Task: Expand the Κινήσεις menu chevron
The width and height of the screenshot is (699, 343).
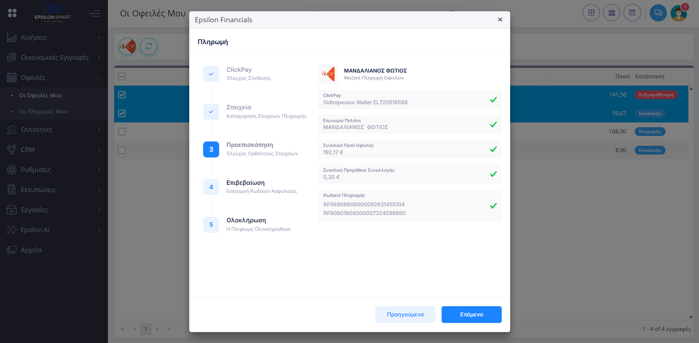Action: 99,38
